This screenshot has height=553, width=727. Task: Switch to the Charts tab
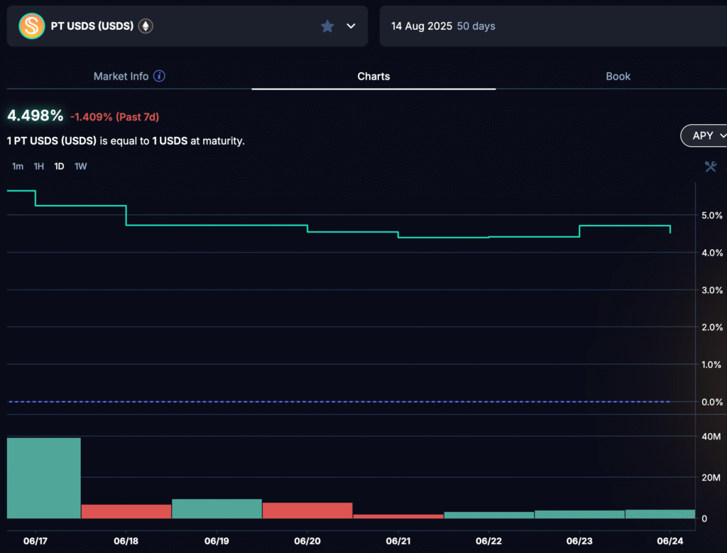pyautogui.click(x=373, y=77)
